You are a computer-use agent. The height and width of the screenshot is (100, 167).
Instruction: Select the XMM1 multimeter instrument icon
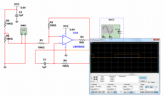click(23, 31)
